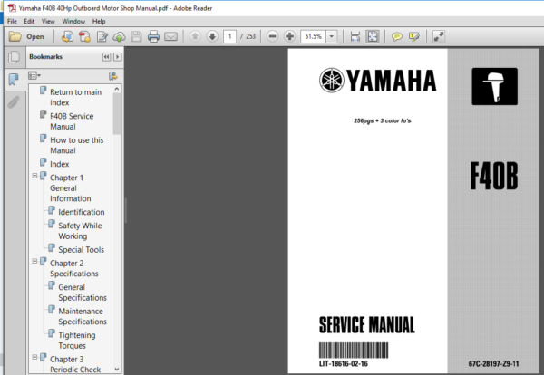
Task: Select the highlight text tool
Action: tap(414, 36)
